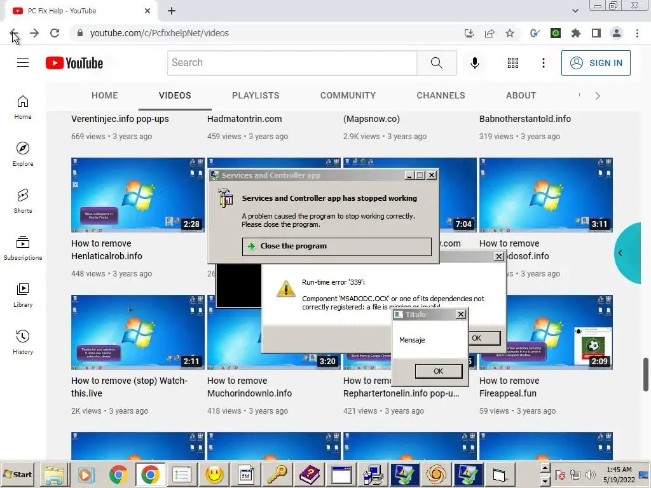Viewport: 651px width, 488px height.
Task: Open the Babnotherstantold.info video title
Action: (525, 119)
